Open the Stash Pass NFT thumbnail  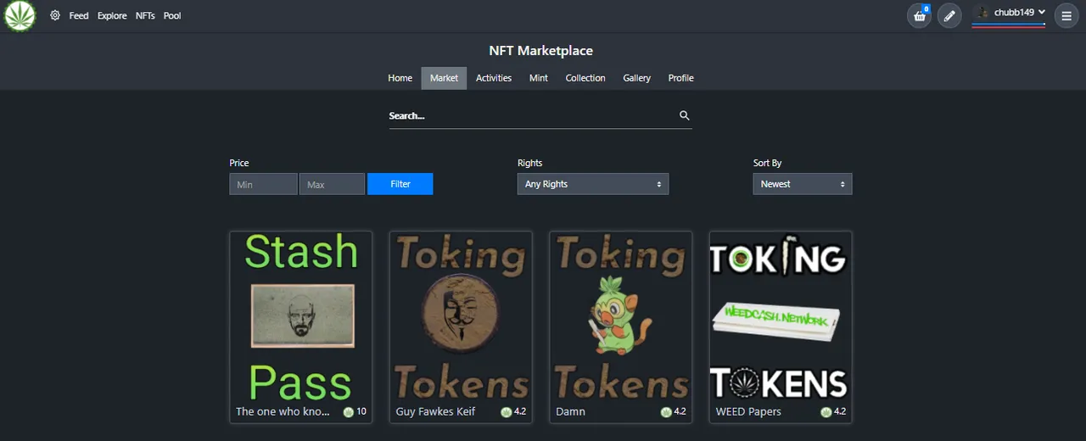[x=300, y=316]
